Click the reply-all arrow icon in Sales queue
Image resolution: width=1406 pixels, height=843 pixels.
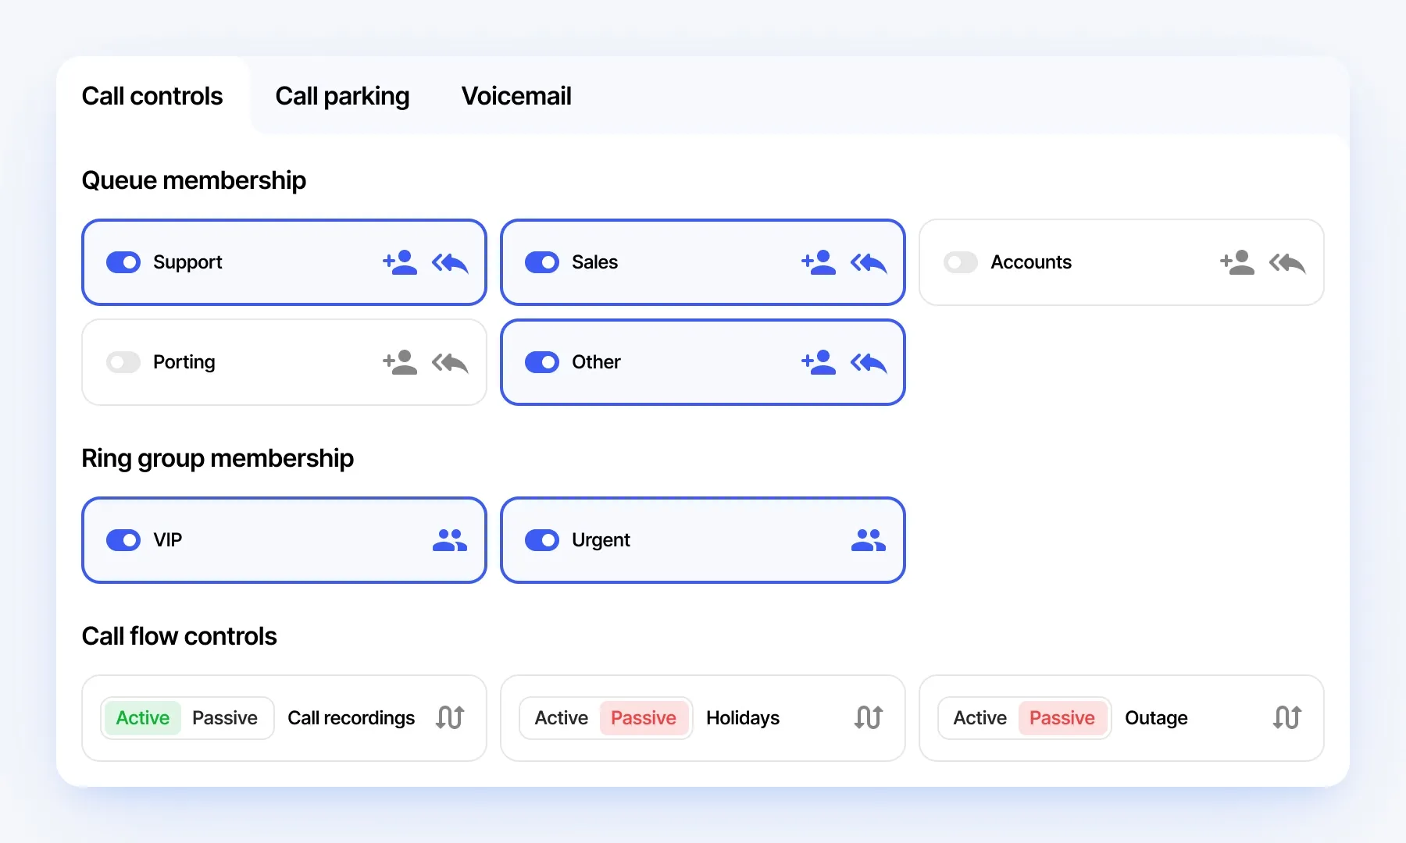(869, 263)
